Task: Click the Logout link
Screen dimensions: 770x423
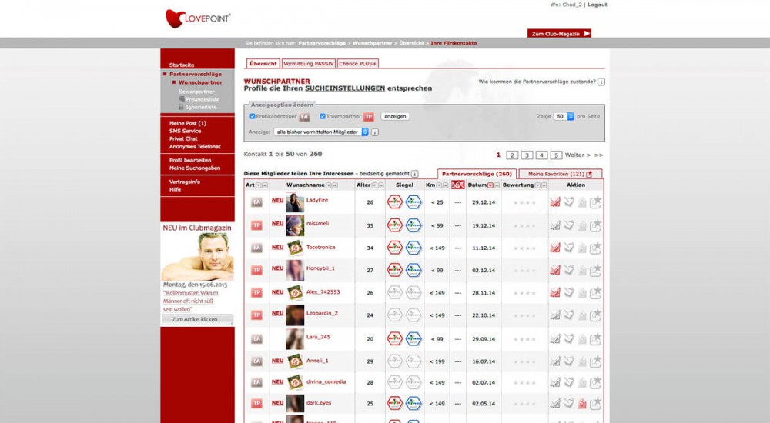Action: coord(597,5)
